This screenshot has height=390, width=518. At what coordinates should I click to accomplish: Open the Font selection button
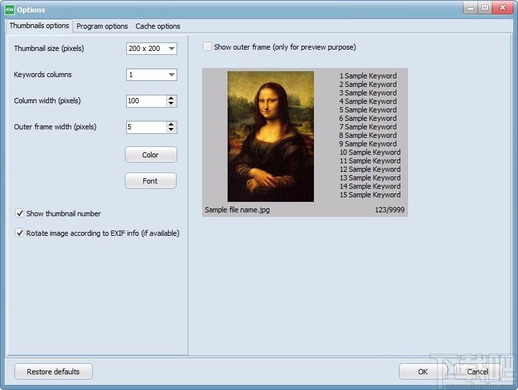(x=150, y=181)
